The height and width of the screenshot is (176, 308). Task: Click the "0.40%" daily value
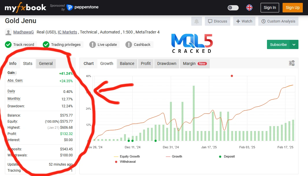pyautogui.click(x=68, y=92)
